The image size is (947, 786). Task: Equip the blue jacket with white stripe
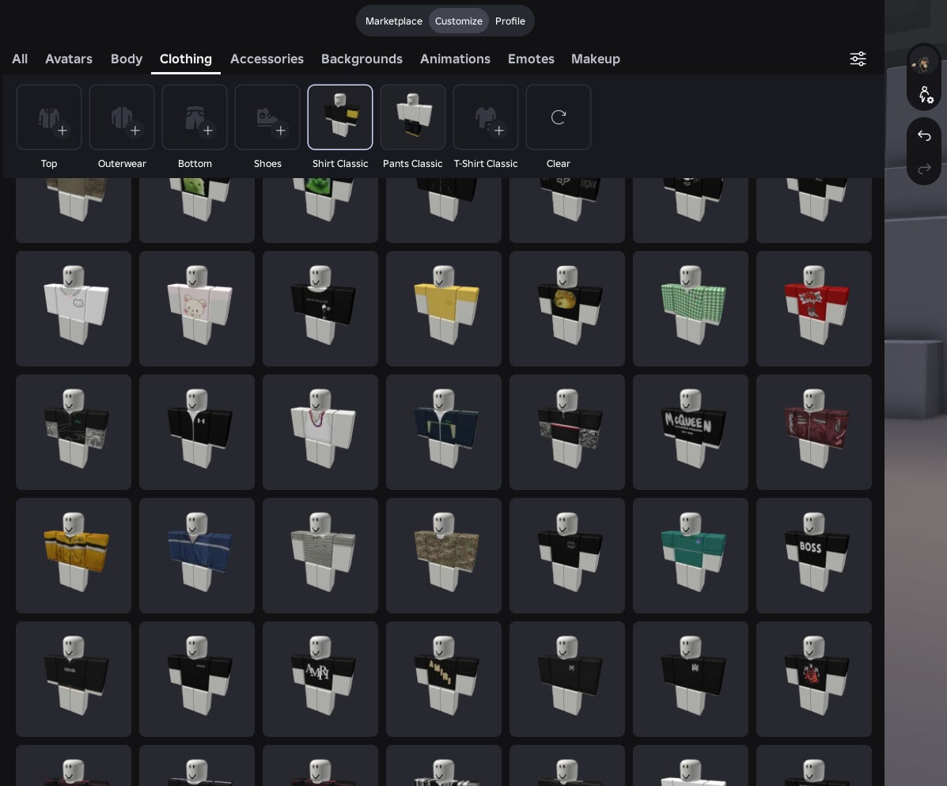point(197,555)
